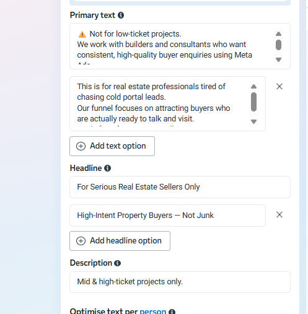Click the scroll down arrow in first primary text

(278, 59)
